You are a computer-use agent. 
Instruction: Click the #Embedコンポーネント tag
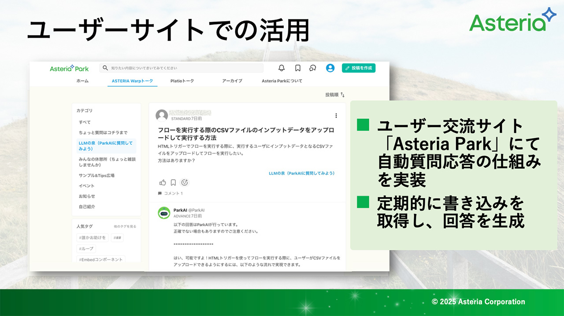click(x=100, y=260)
